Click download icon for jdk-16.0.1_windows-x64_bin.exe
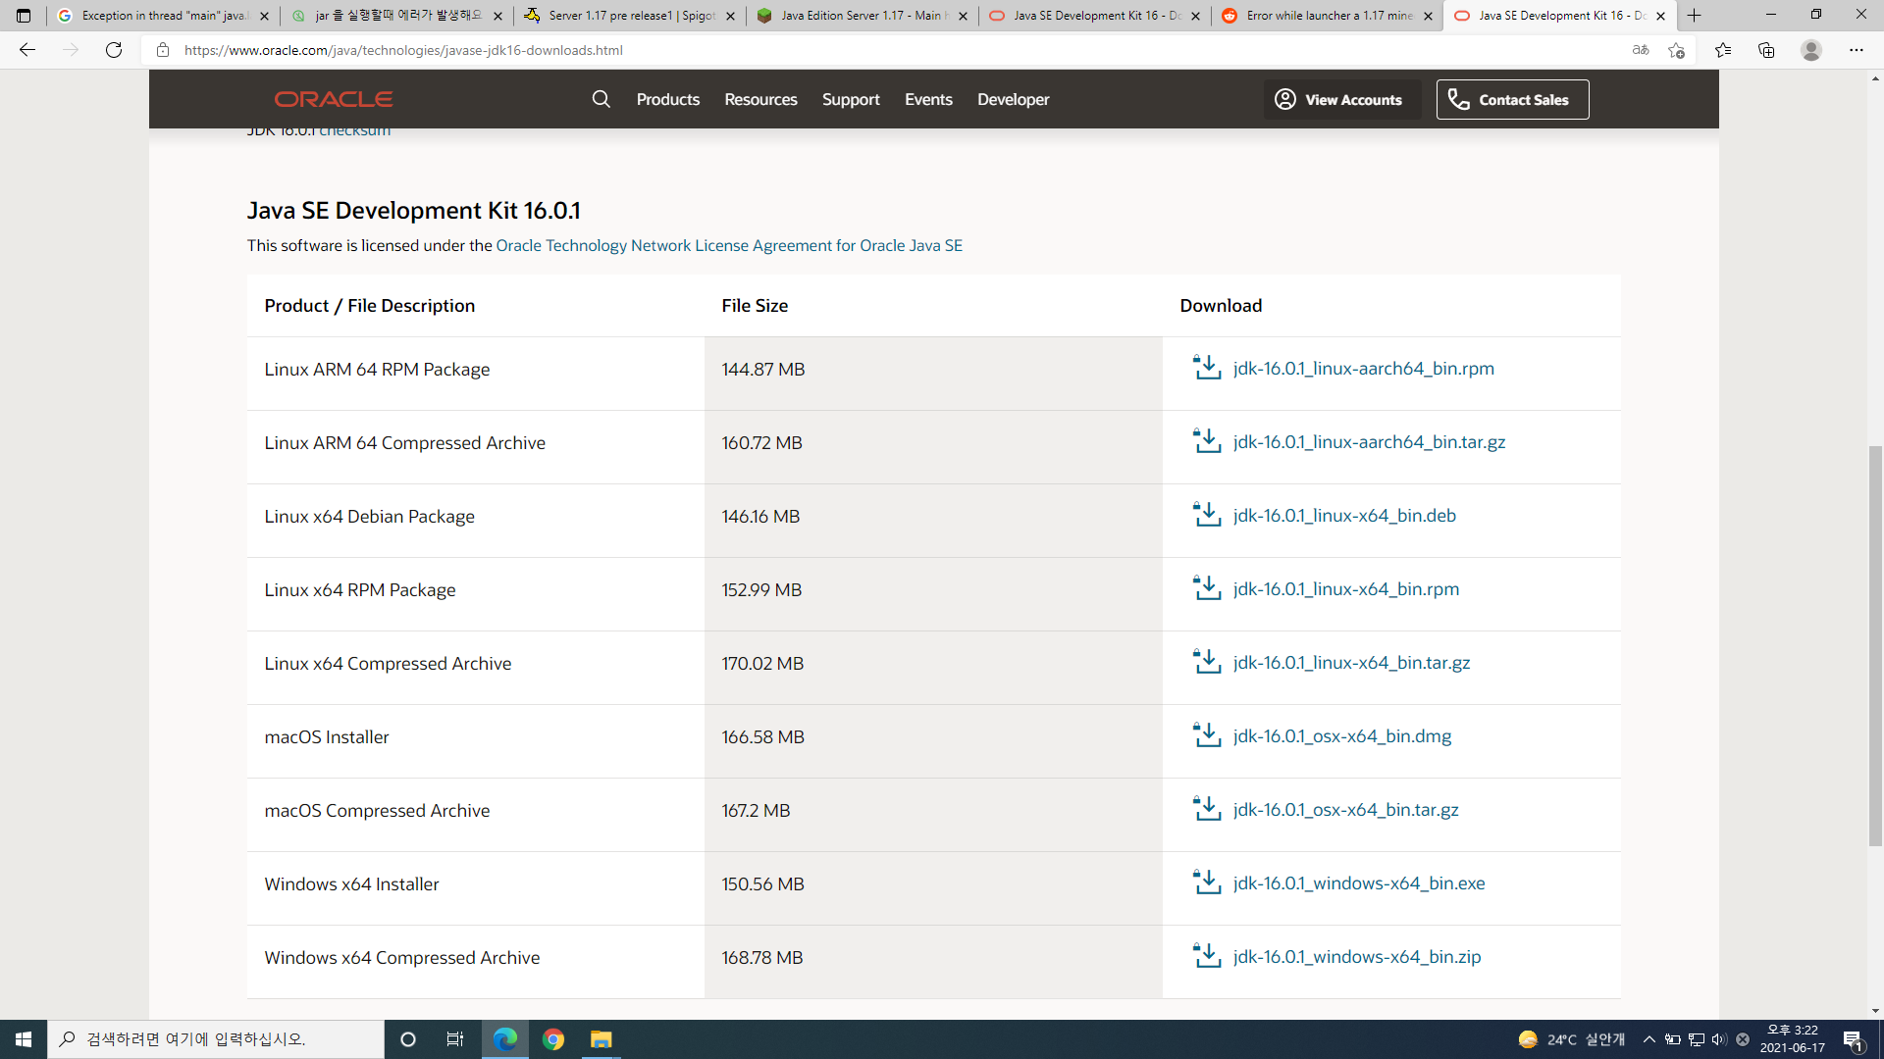1884x1059 pixels. 1206,882
